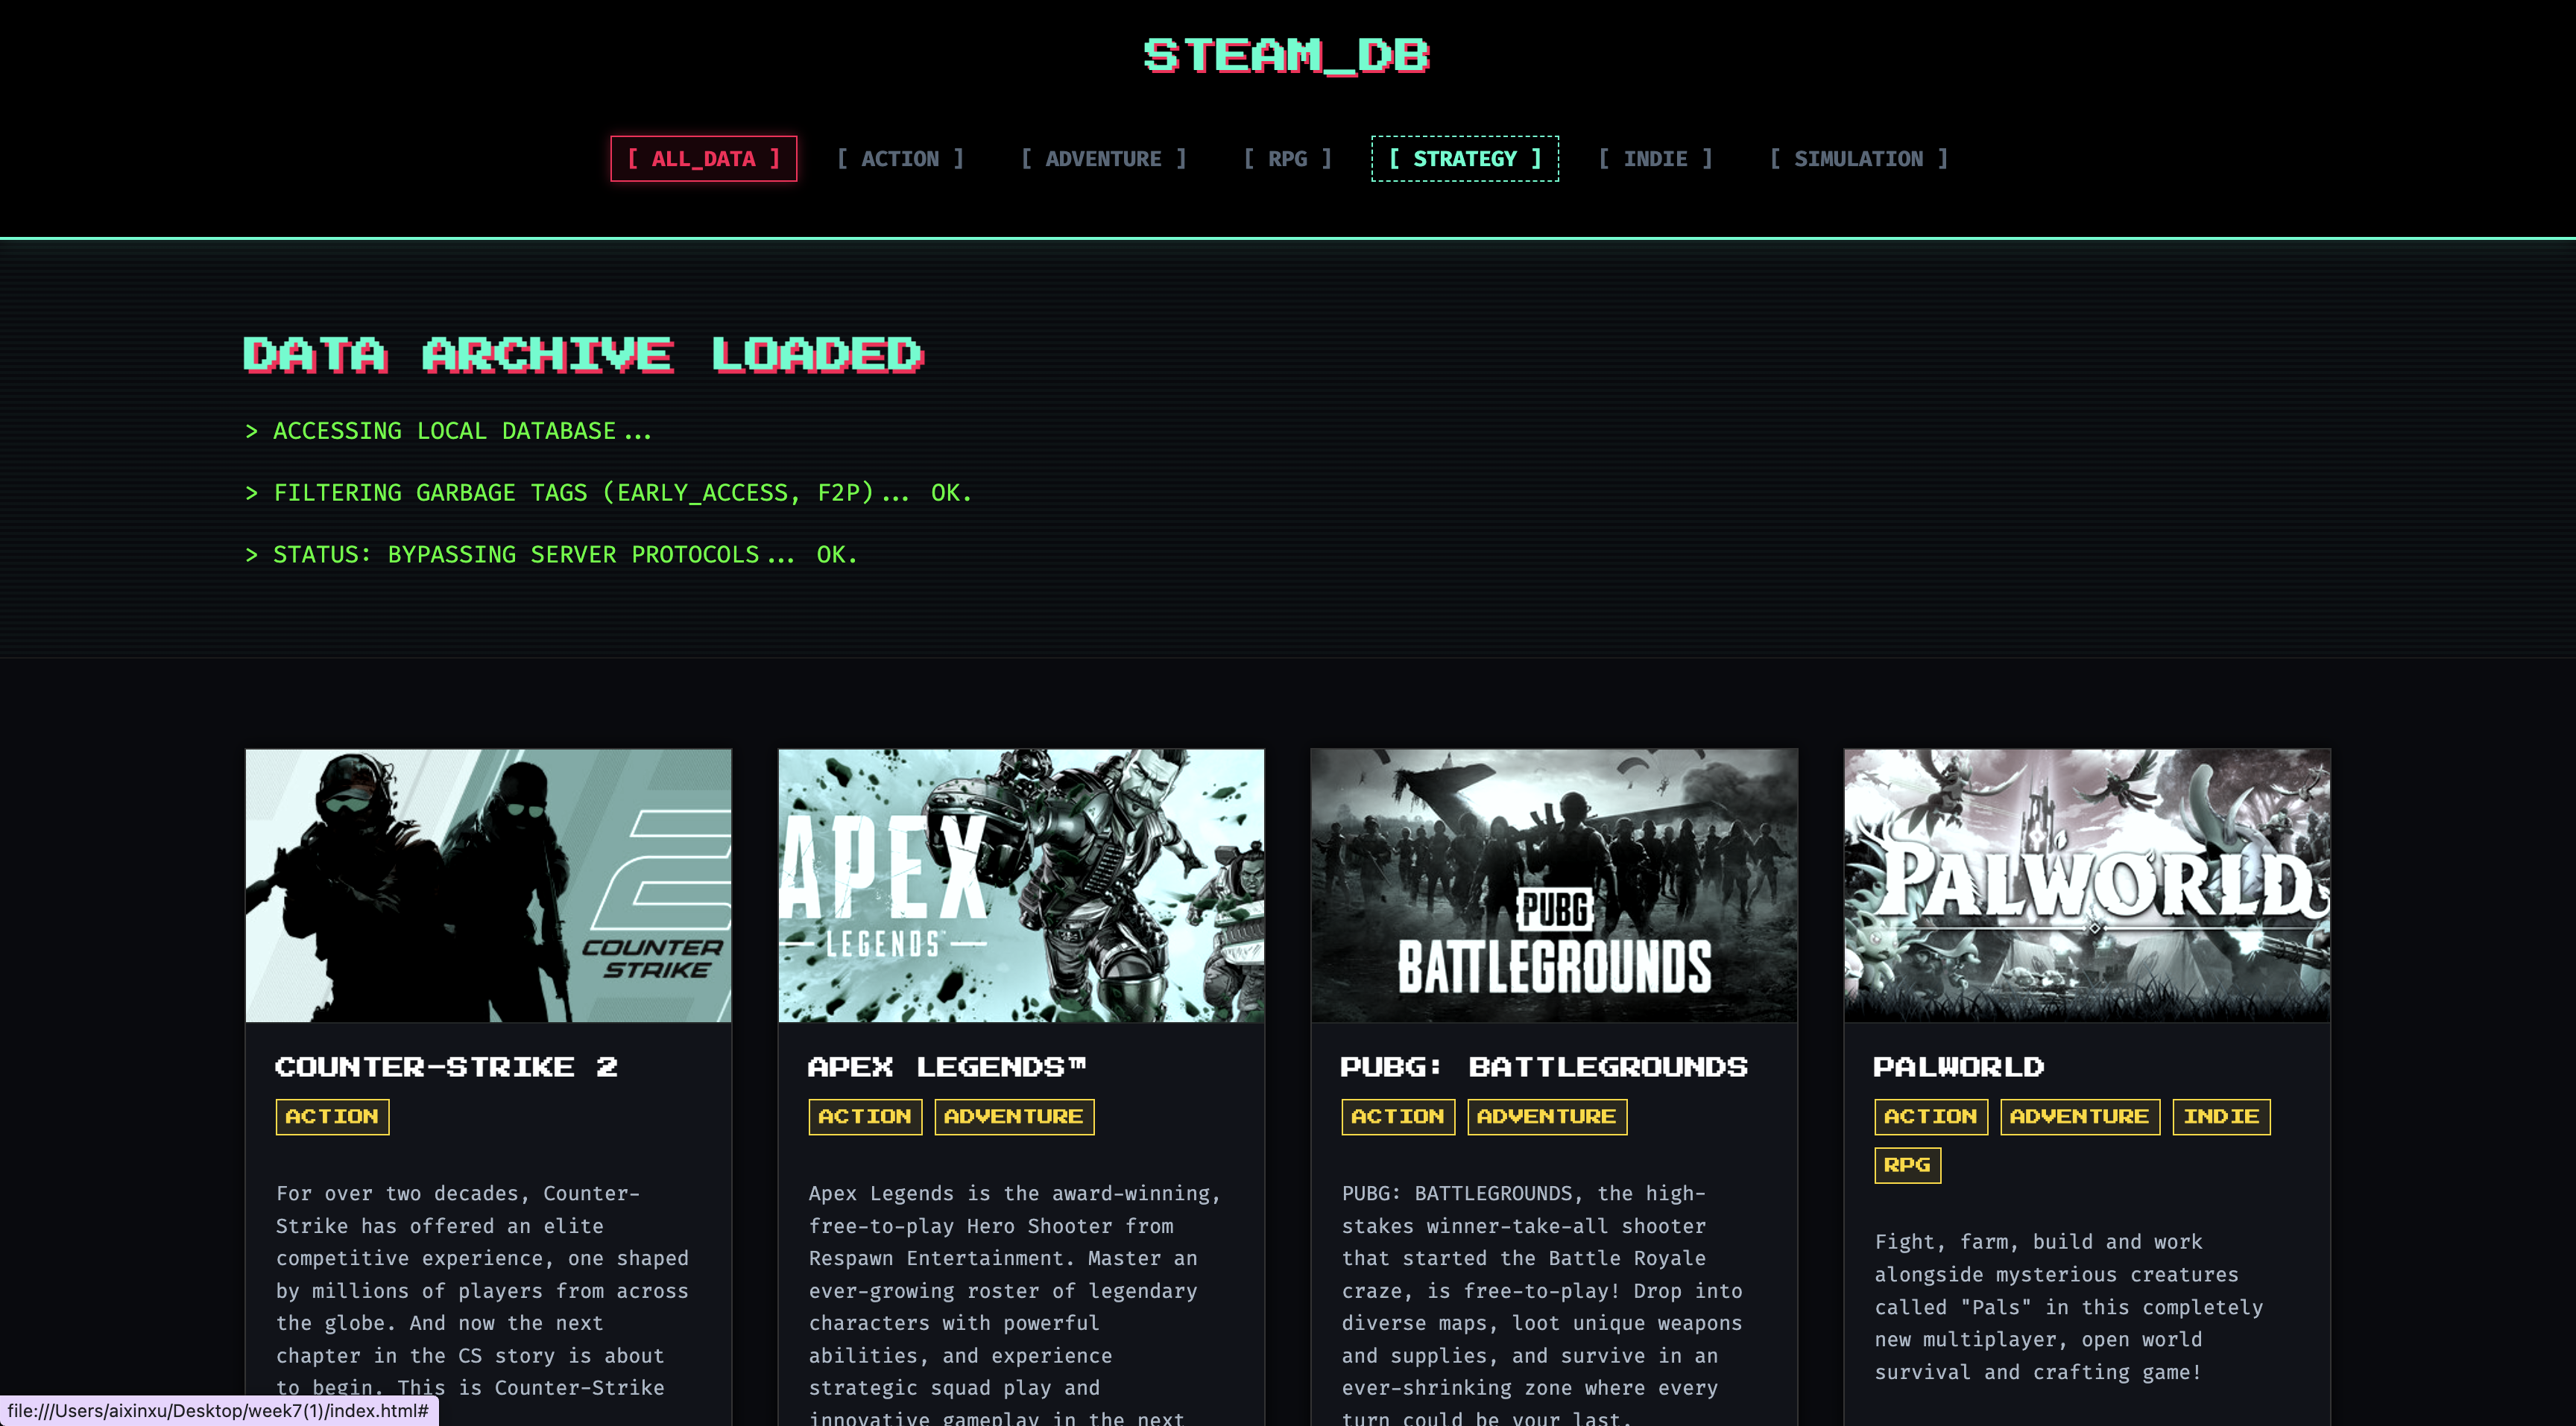Show INDIE games only
The height and width of the screenshot is (1426, 2576).
[1655, 158]
